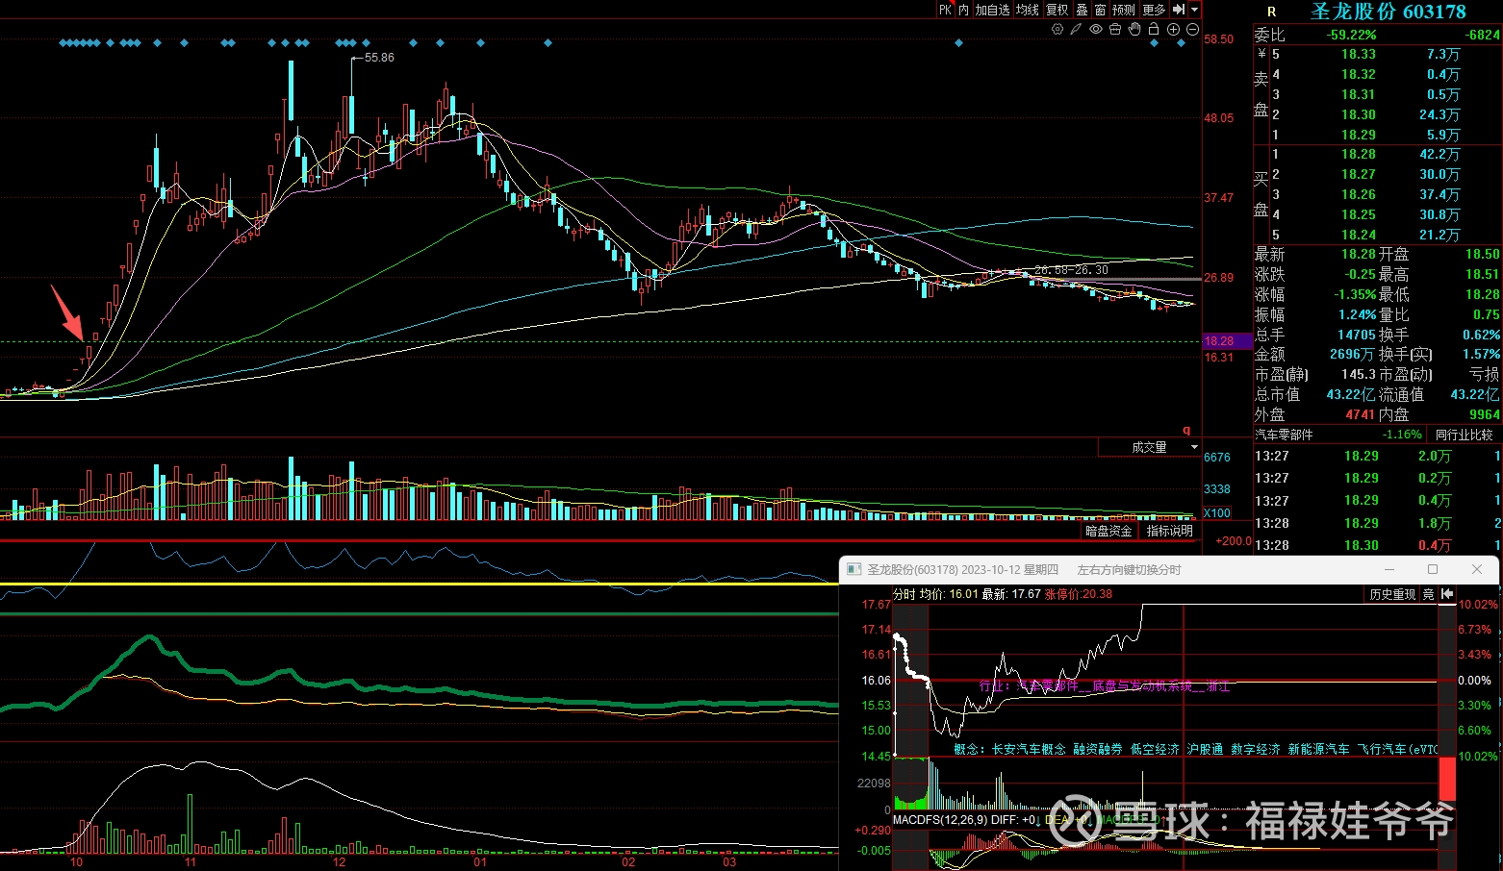Click the 暗盘资金 tab
The height and width of the screenshot is (871, 1503).
click(1108, 531)
